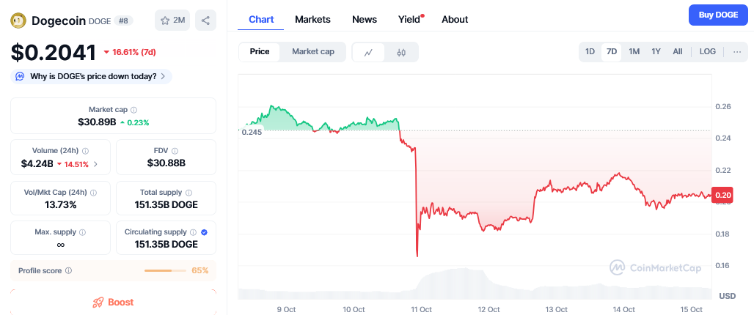The image size is (754, 315).
Task: Open chart more options ellipsis
Action: click(x=736, y=52)
